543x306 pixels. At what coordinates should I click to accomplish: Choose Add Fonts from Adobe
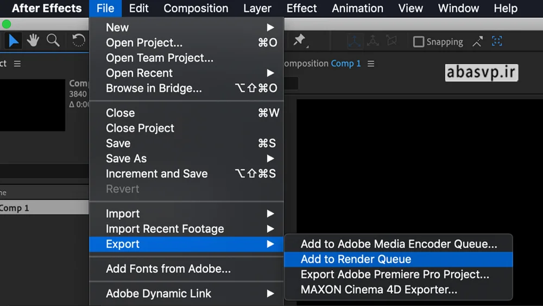(x=187, y=269)
